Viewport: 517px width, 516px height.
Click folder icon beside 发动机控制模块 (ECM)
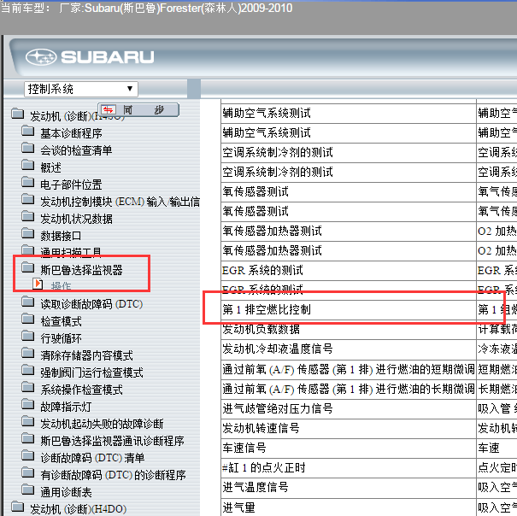(28, 199)
